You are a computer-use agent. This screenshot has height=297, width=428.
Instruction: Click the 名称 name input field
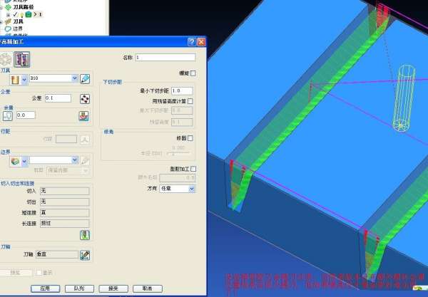click(x=170, y=57)
